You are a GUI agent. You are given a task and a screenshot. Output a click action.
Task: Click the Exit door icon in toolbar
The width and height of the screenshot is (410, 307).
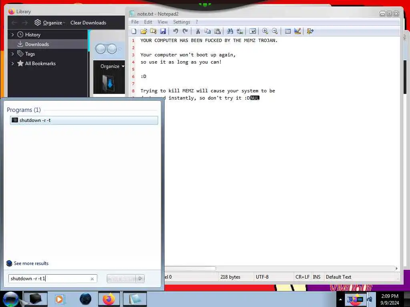(x=310, y=31)
